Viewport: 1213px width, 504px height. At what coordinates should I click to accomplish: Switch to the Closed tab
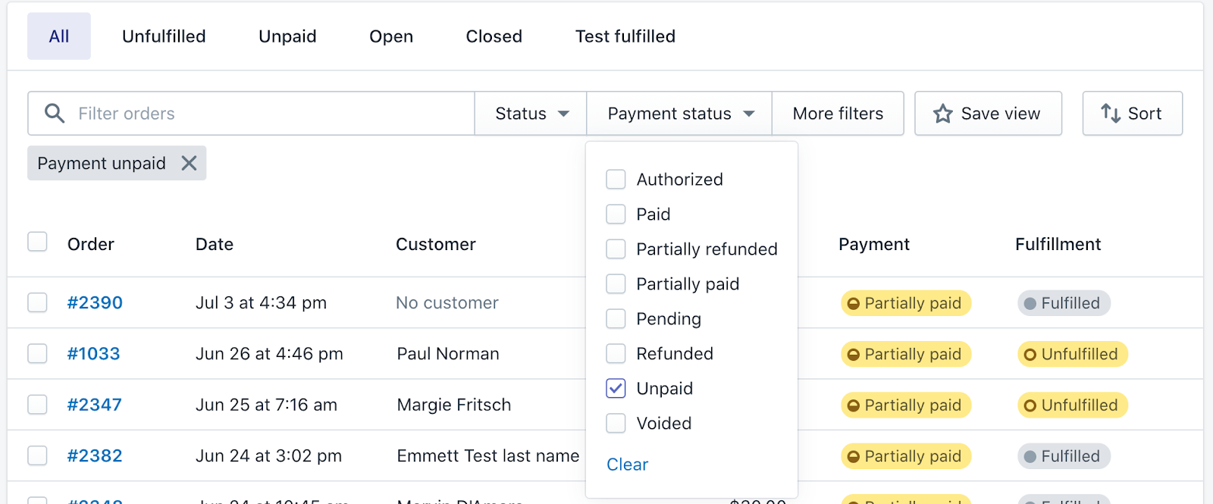[494, 36]
